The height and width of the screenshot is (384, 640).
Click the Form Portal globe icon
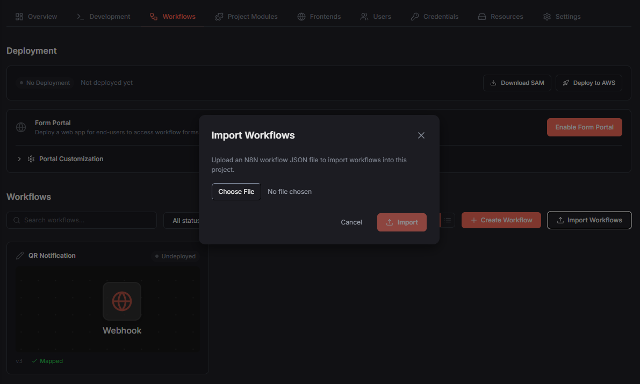coord(21,127)
